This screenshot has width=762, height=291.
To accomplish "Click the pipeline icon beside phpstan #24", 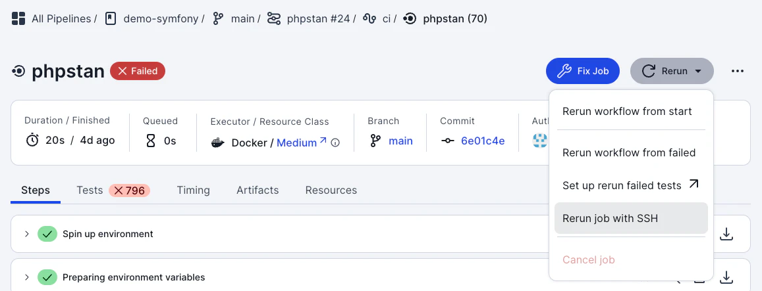I will 274,19.
